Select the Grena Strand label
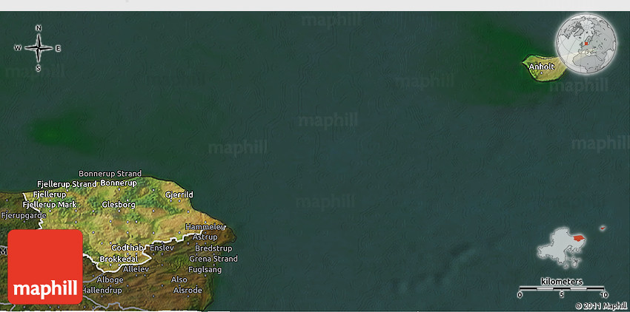630x312 pixels. [x=213, y=259]
